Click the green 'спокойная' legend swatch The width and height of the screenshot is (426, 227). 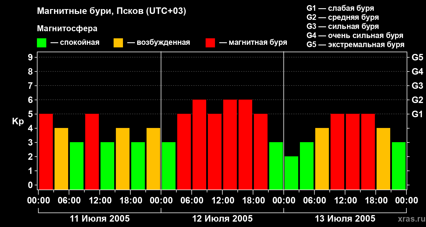41,43
